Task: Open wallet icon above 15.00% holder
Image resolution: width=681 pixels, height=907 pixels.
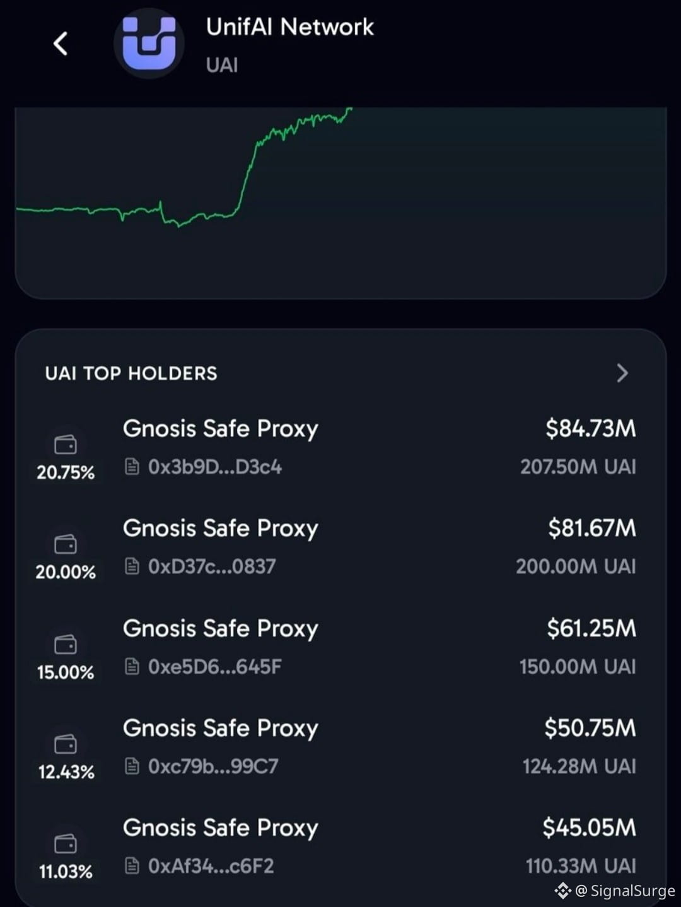Action: pyautogui.click(x=66, y=645)
